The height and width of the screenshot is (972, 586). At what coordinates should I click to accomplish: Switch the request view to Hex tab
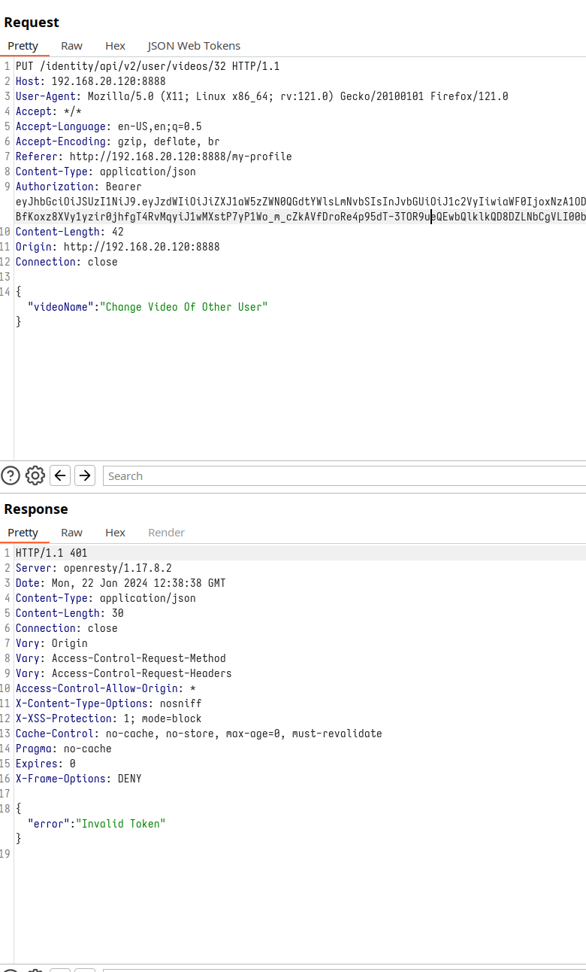(115, 46)
